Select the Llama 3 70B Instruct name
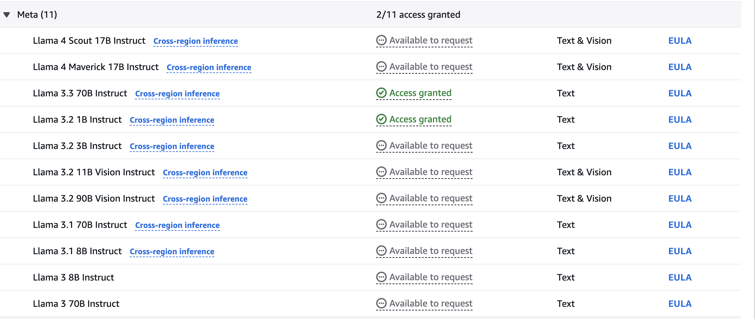The image size is (755, 319). 76,304
